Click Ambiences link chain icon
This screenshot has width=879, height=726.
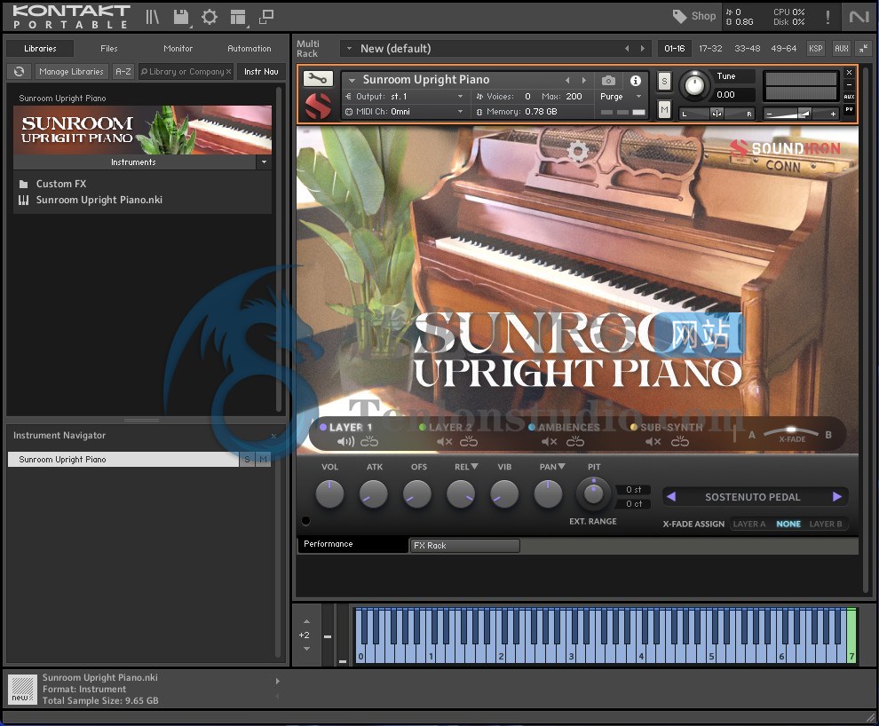[x=575, y=442]
